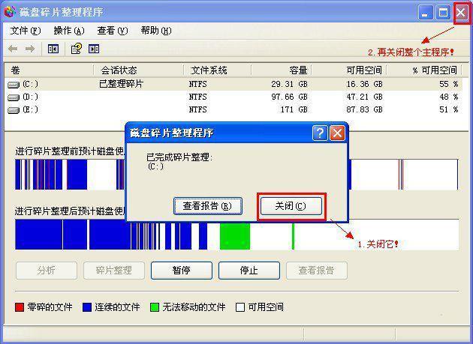The image size is (473, 344).
Task: Click the 已整理碎片 status cell
Action: 121,84
